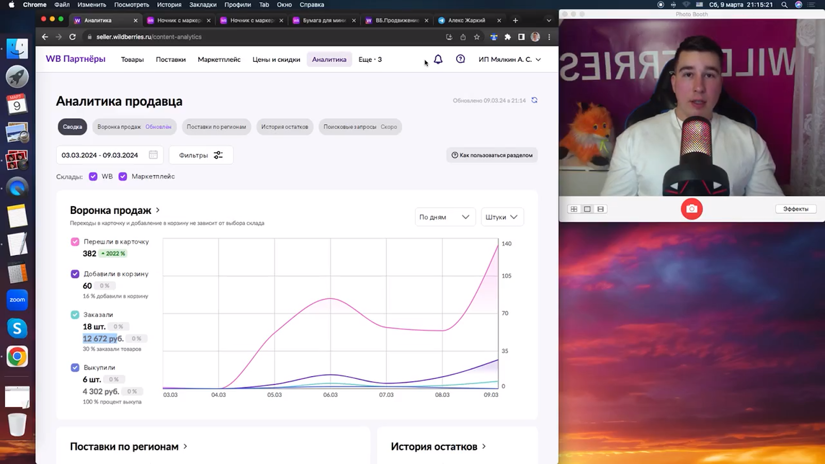Open Spotlight search in menu bar
Image resolution: width=825 pixels, height=464 pixels.
click(x=784, y=5)
